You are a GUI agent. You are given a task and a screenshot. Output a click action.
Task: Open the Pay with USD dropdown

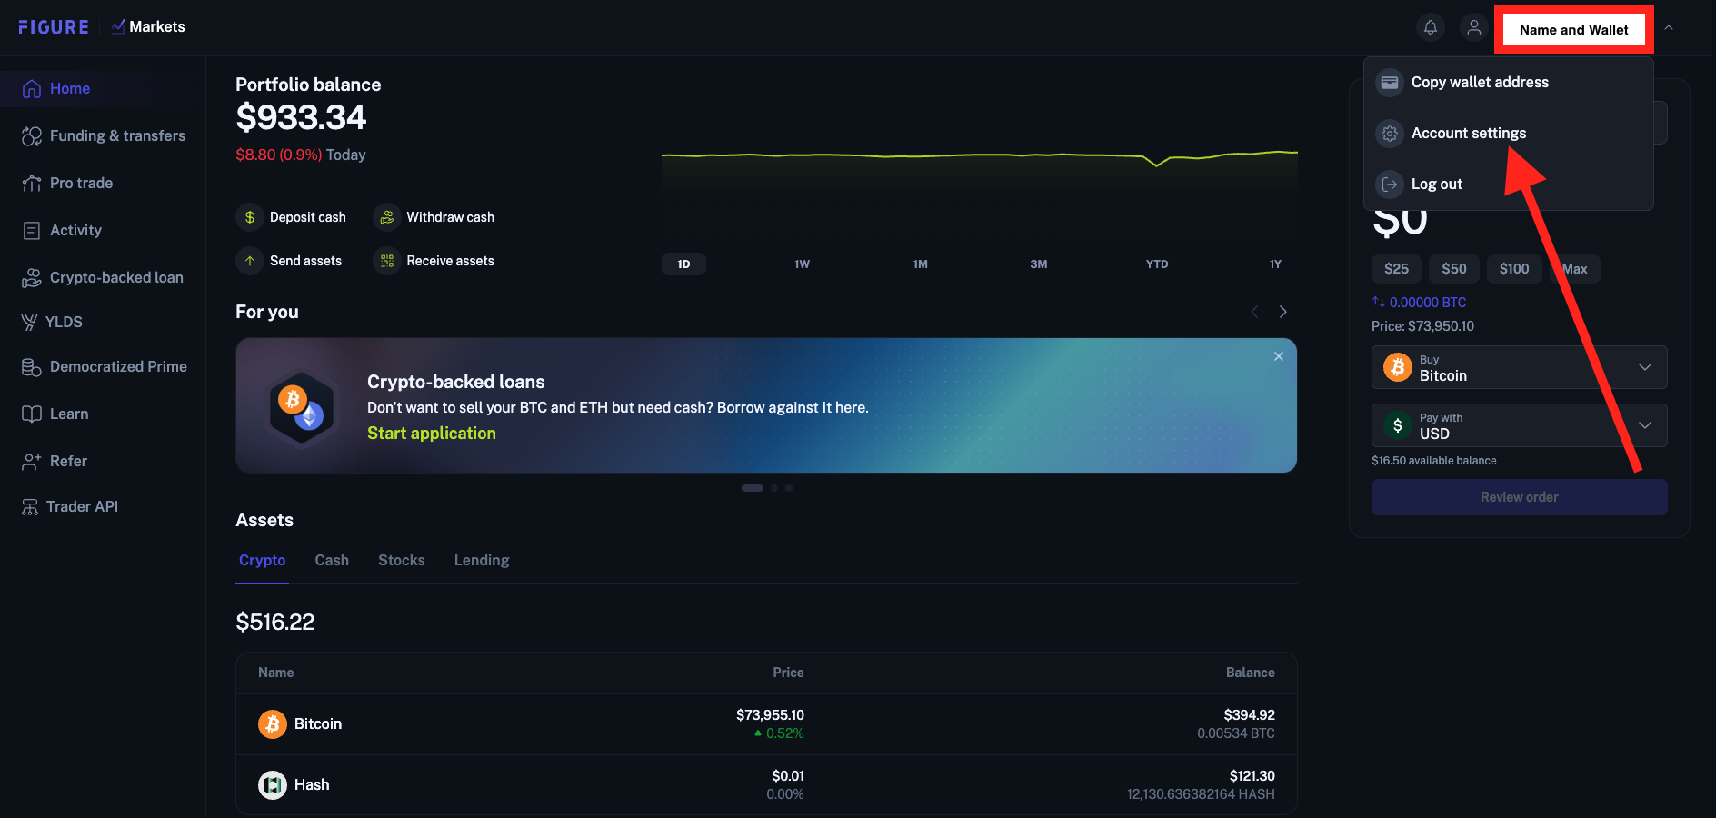tap(1520, 425)
